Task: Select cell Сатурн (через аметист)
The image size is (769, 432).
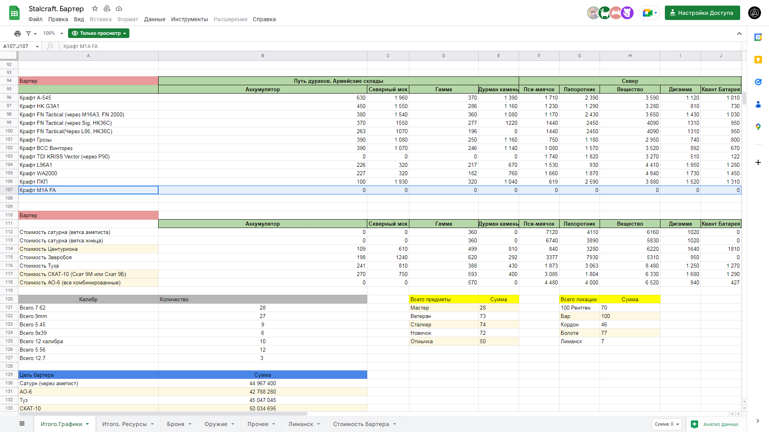Action: tap(88, 383)
